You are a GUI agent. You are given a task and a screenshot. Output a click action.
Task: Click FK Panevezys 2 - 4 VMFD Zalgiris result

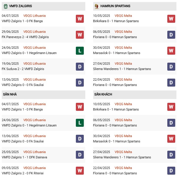(25, 37)
